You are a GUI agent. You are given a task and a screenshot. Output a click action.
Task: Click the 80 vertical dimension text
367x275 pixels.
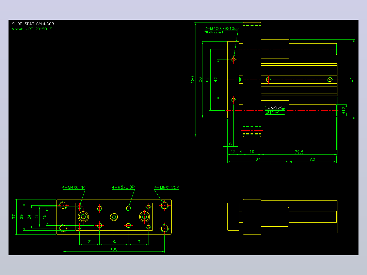pos(200,80)
